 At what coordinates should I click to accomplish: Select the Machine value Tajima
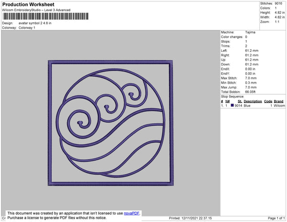point(250,32)
